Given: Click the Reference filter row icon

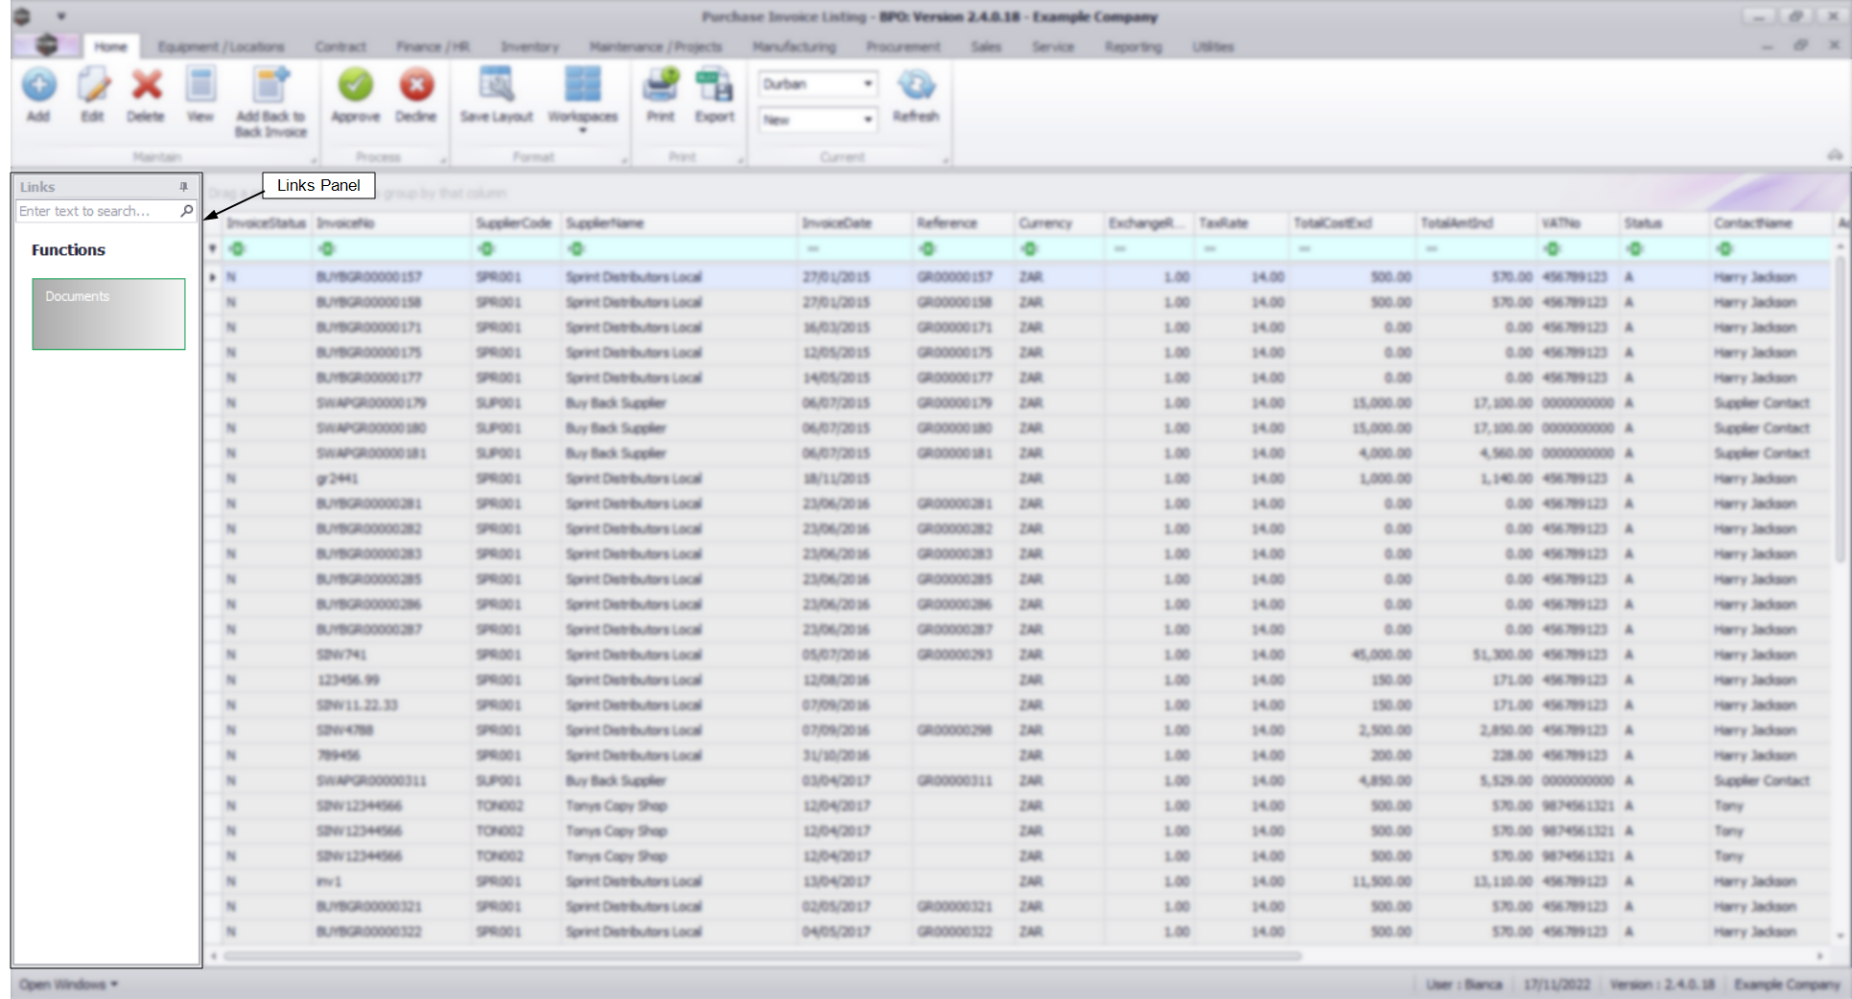Looking at the screenshot, I should (x=926, y=249).
